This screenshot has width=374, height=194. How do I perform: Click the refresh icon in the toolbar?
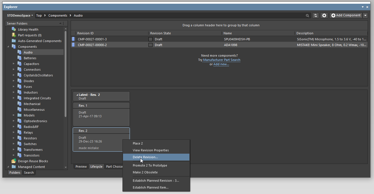tap(316, 15)
